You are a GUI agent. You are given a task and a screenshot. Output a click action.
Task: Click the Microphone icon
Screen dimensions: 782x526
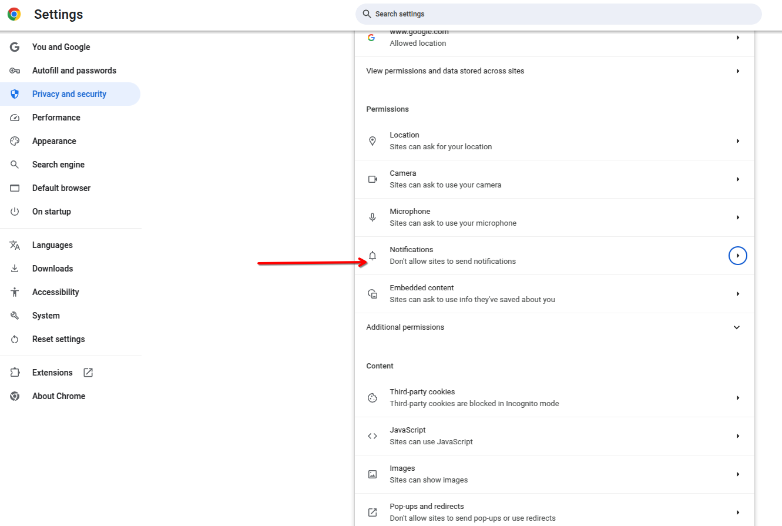372,217
